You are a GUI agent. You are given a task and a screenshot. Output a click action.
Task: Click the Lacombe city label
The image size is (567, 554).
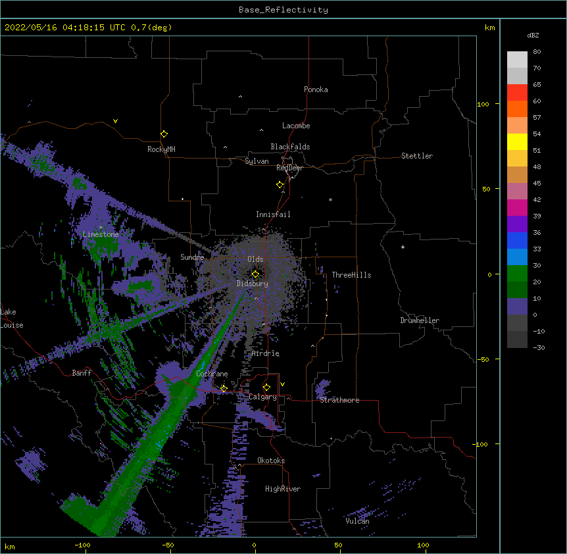coord(296,126)
